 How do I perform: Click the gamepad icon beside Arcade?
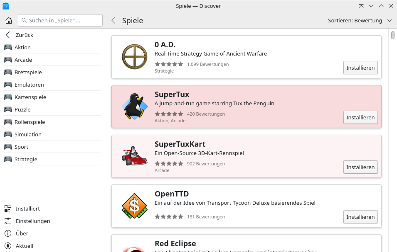tap(8, 60)
